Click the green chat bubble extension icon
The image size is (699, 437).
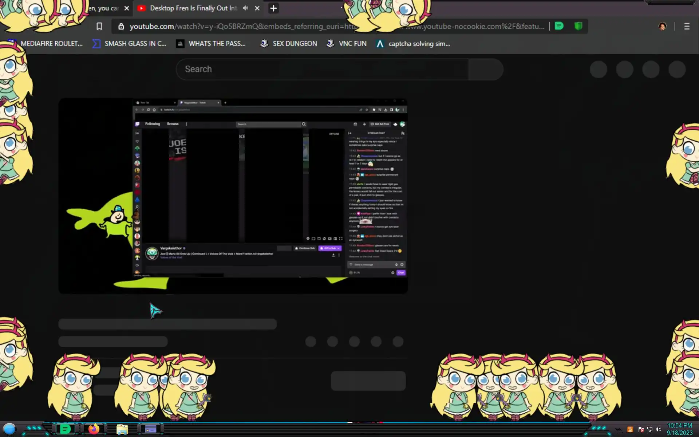point(559,26)
